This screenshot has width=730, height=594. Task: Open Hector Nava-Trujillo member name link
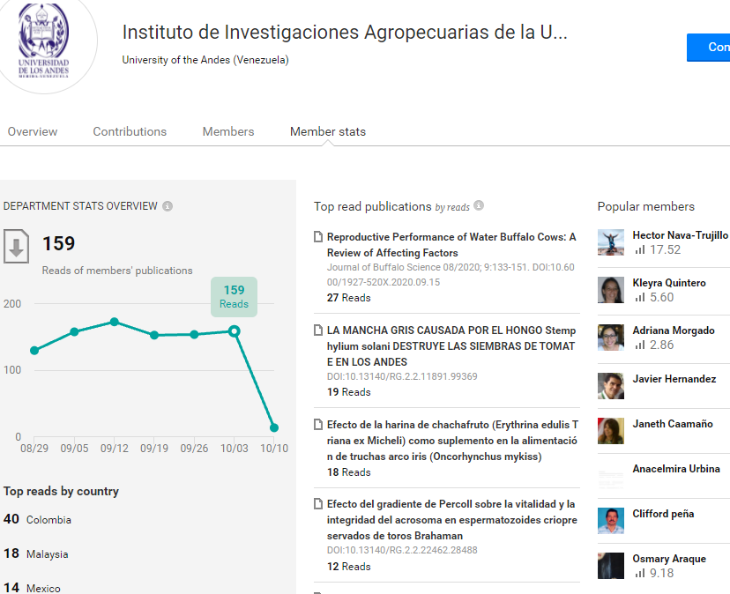pyautogui.click(x=680, y=235)
